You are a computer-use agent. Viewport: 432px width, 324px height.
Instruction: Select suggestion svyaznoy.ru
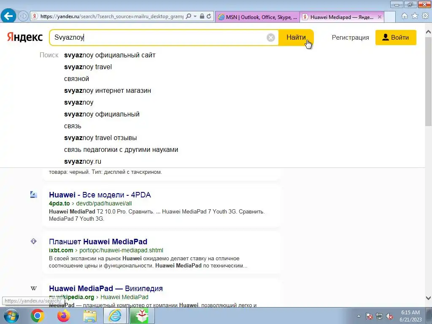(83, 162)
